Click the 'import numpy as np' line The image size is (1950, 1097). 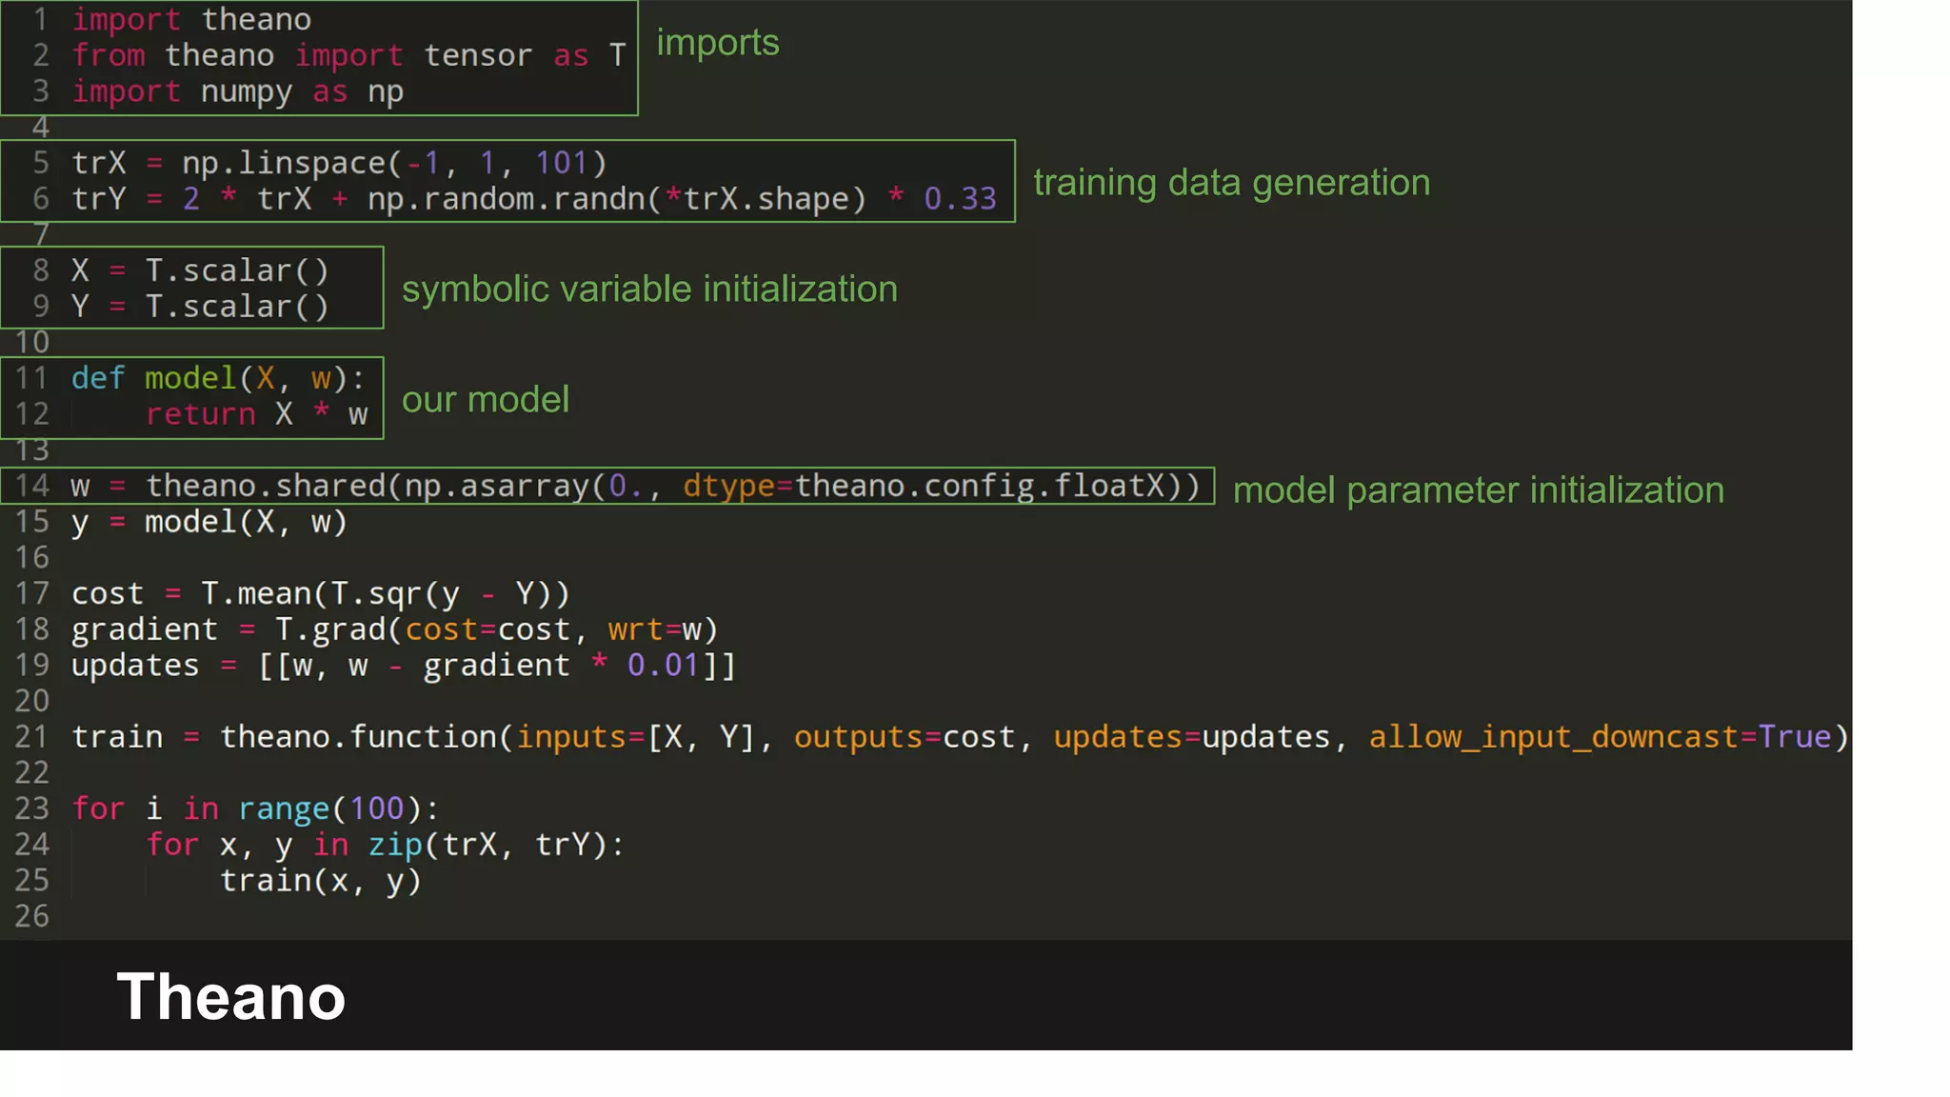(x=238, y=92)
